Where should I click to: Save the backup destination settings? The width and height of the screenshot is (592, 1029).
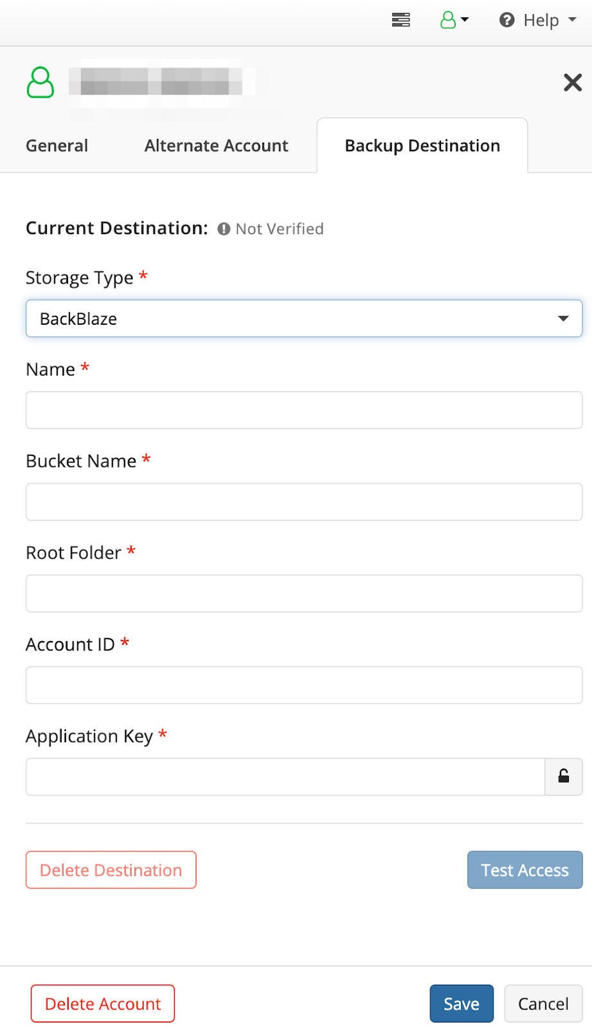462,1003
